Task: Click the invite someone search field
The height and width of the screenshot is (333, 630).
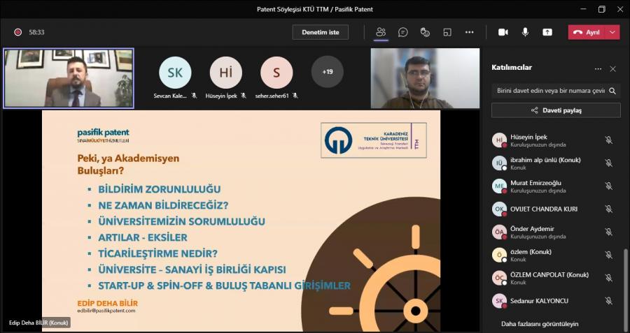Action: 549,91
